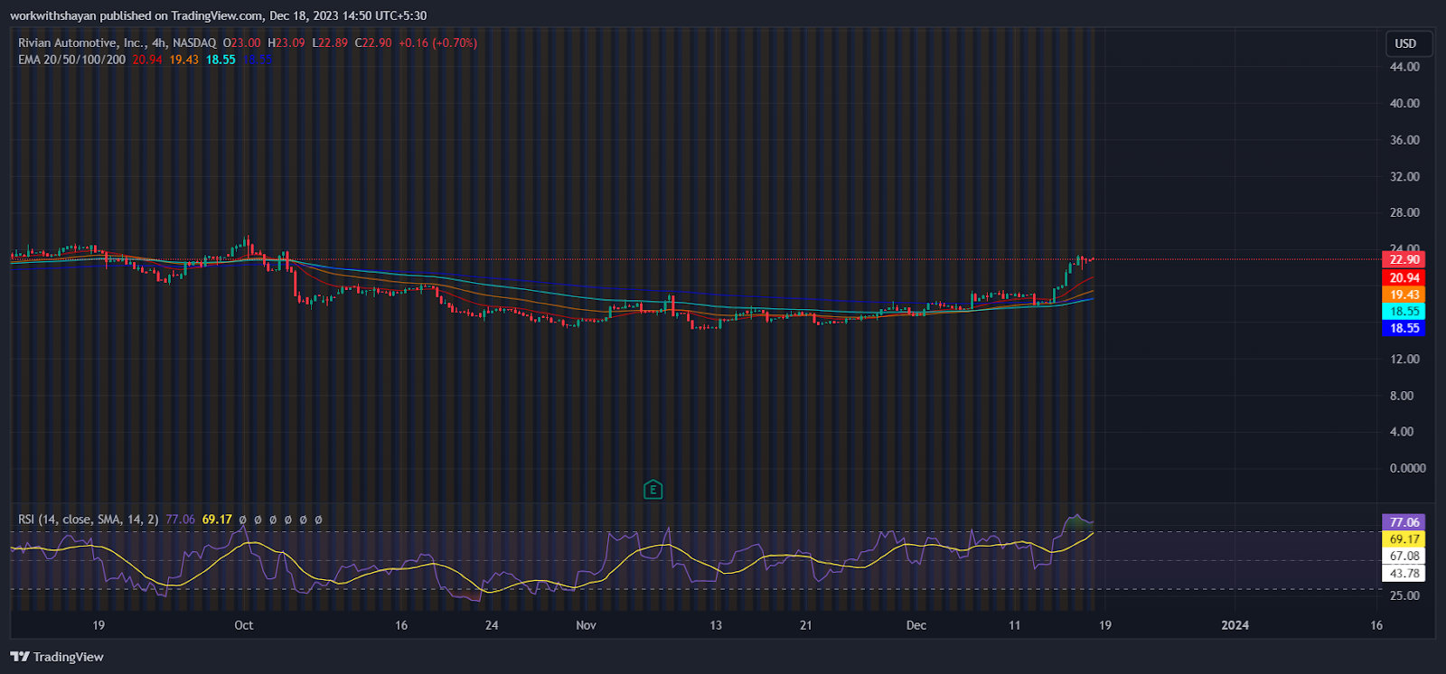
Task: Click the purple 77.06 value in RSI legend
Action: [181, 520]
